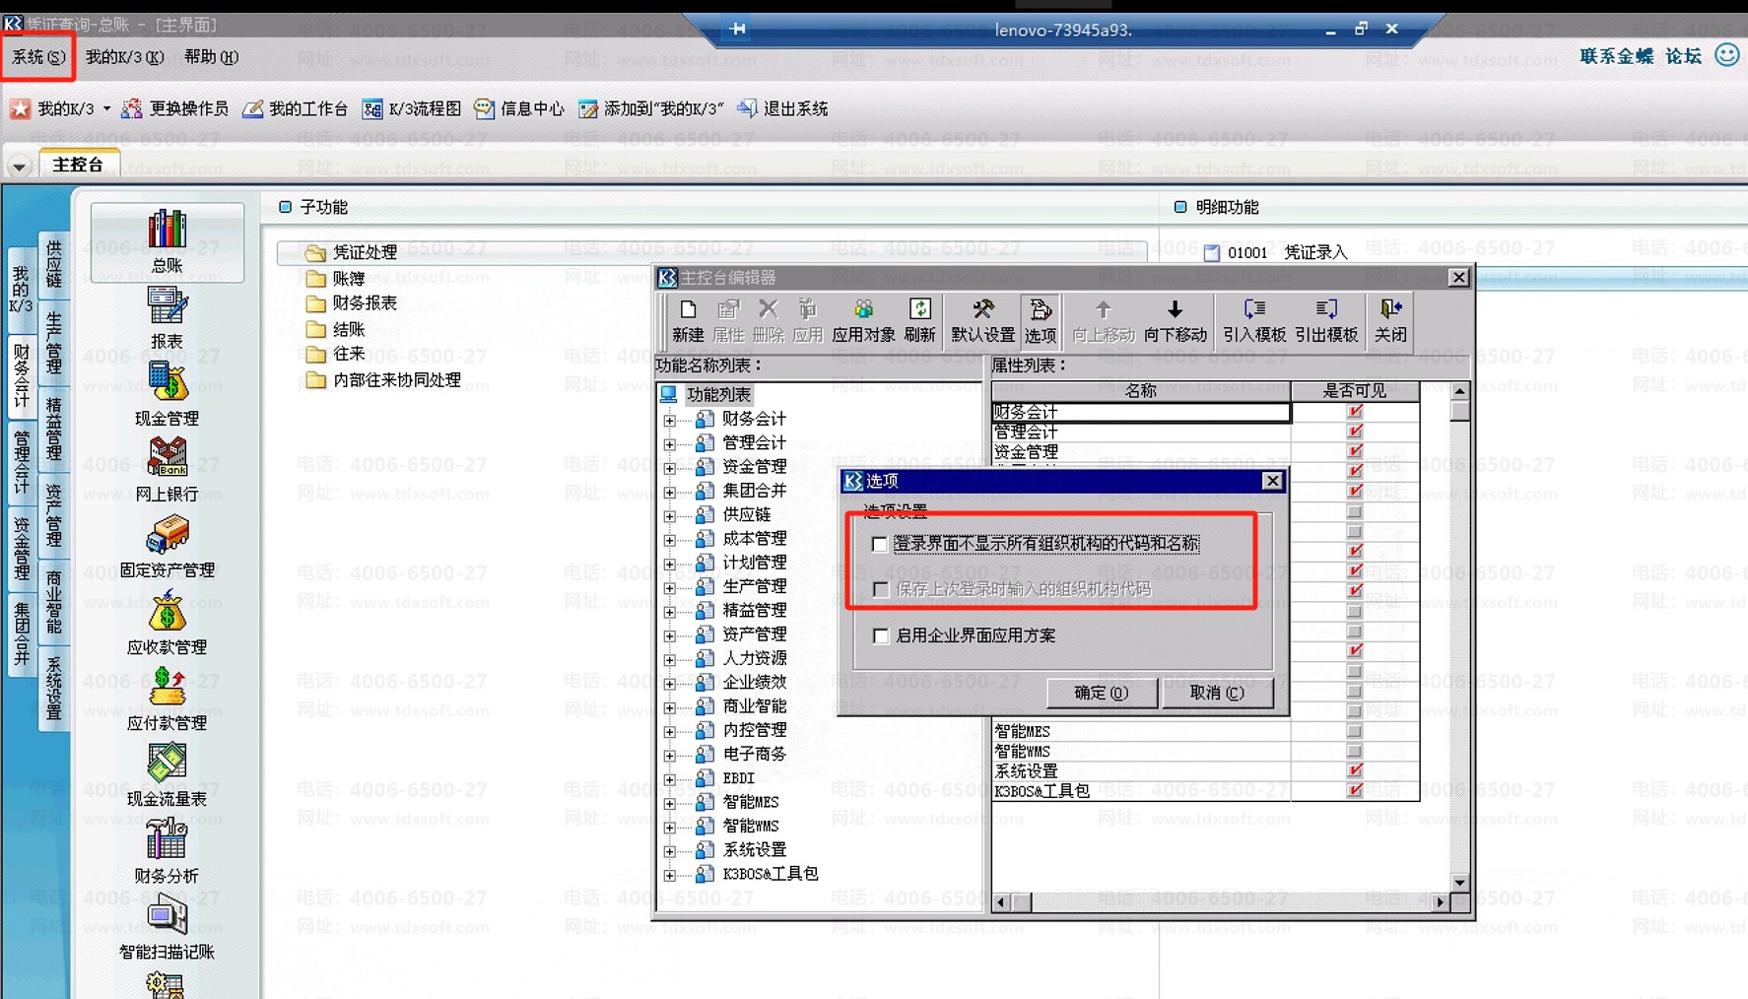Open the 财务分析 financial analysis icon
Screen dimensions: 1748x999
coord(167,852)
